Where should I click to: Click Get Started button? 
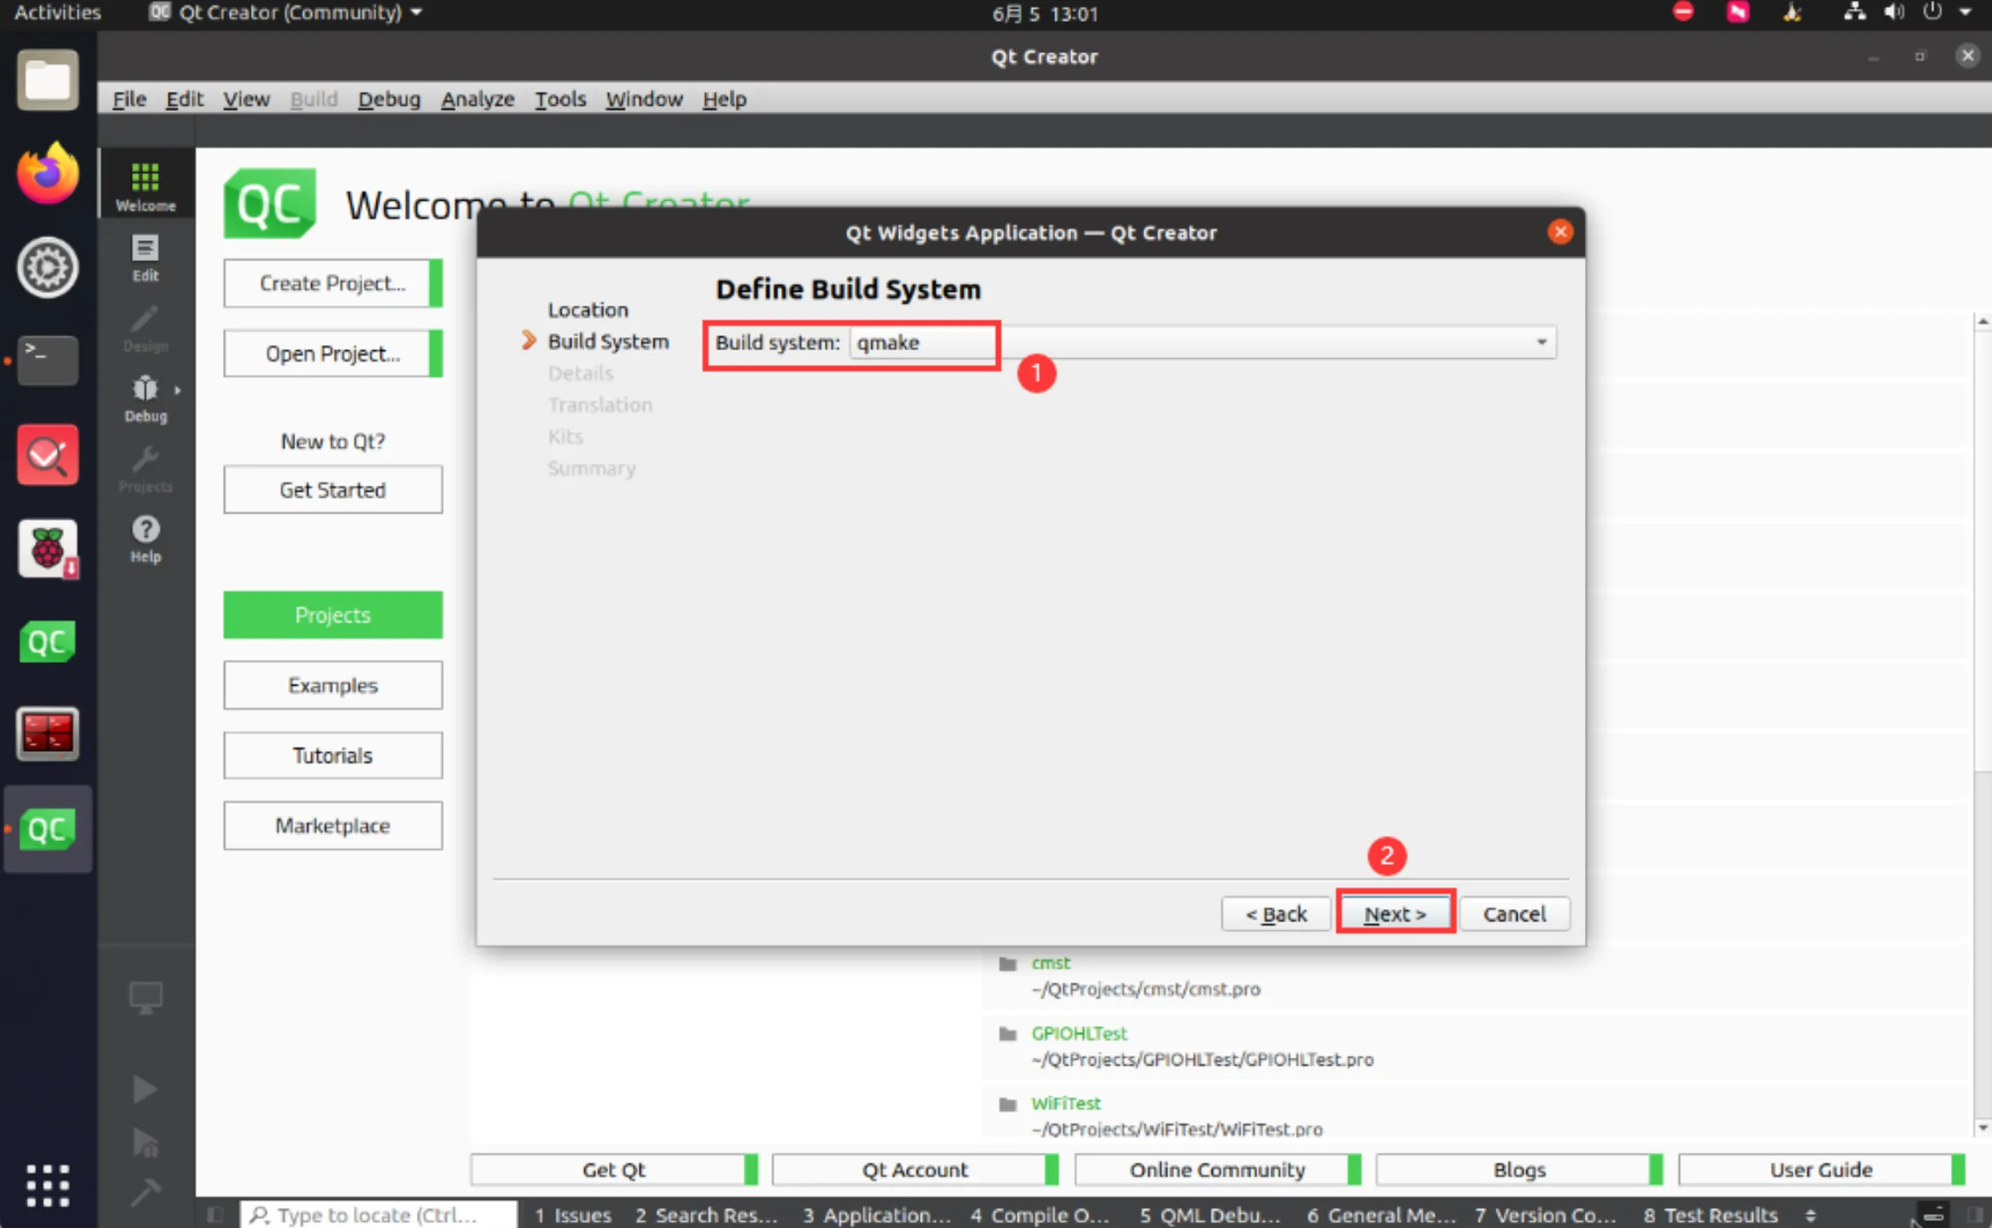pyautogui.click(x=333, y=489)
